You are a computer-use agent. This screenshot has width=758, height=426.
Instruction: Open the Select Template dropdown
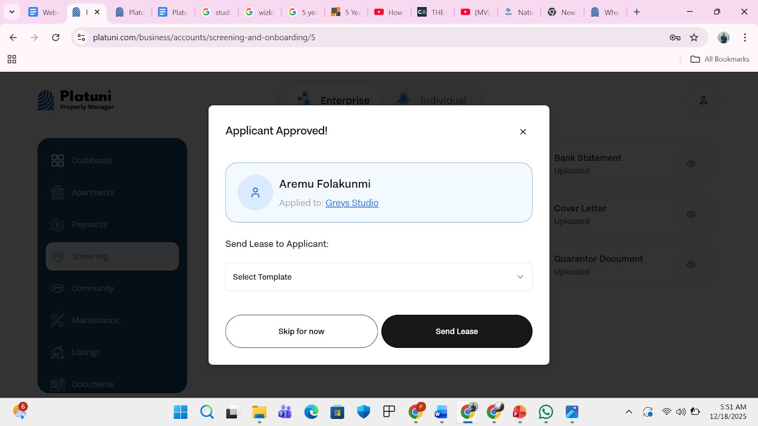coord(379,277)
